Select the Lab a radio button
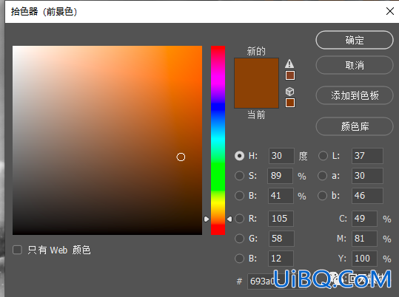This screenshot has height=297, width=399. tap(323, 176)
